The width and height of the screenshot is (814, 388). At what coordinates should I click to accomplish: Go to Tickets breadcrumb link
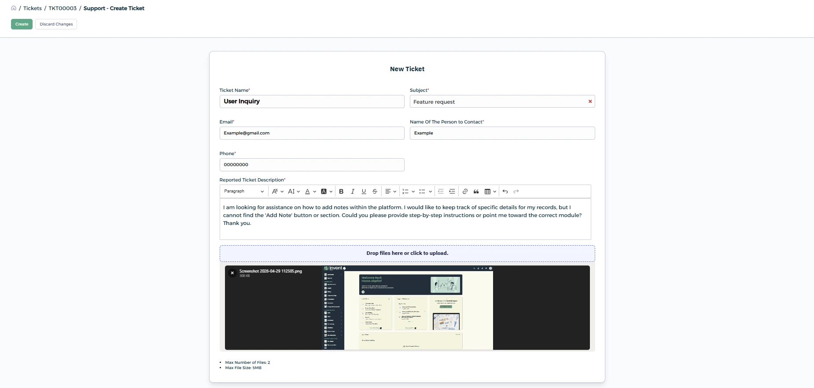[33, 8]
